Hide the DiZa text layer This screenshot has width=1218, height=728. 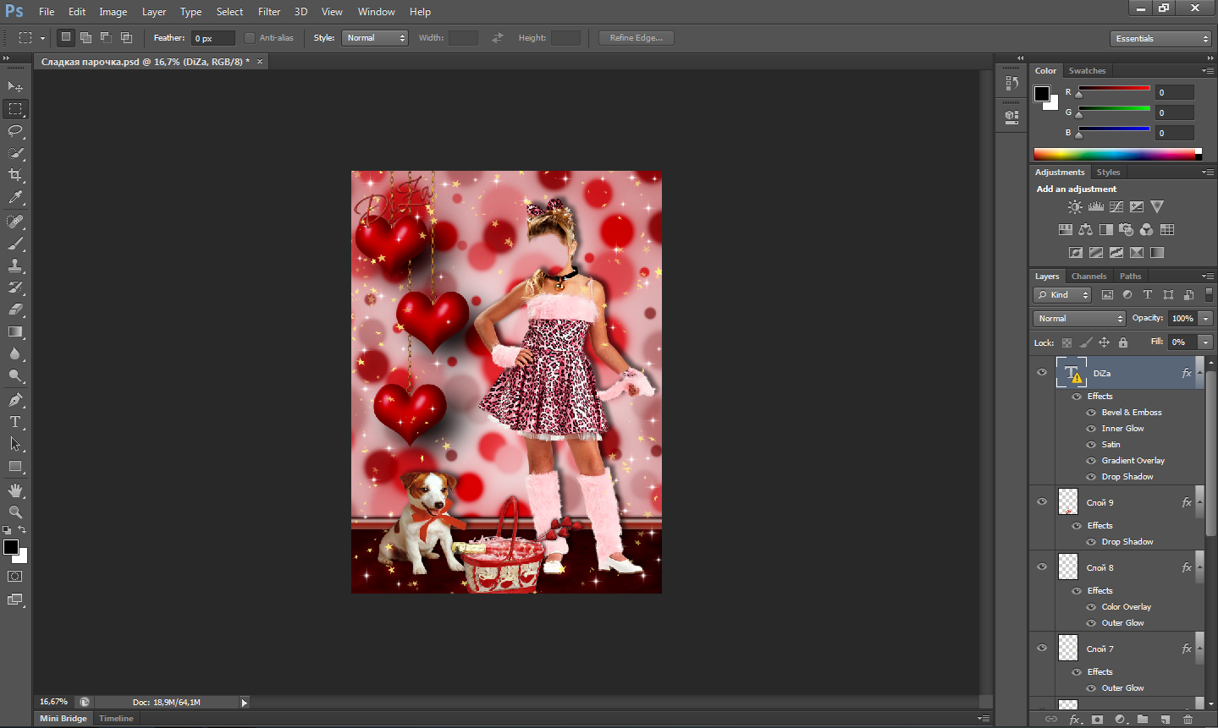click(x=1042, y=373)
